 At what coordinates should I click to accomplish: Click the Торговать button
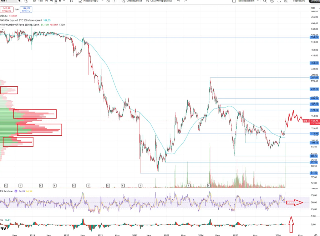coord(299,1)
